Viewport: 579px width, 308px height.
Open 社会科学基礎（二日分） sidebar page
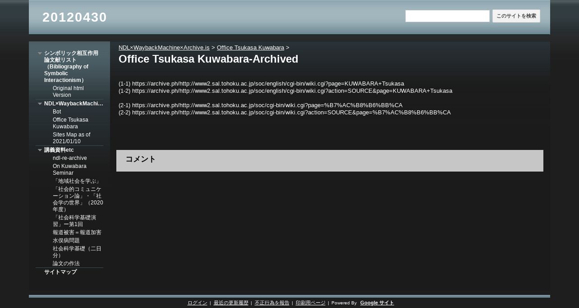[x=77, y=252]
